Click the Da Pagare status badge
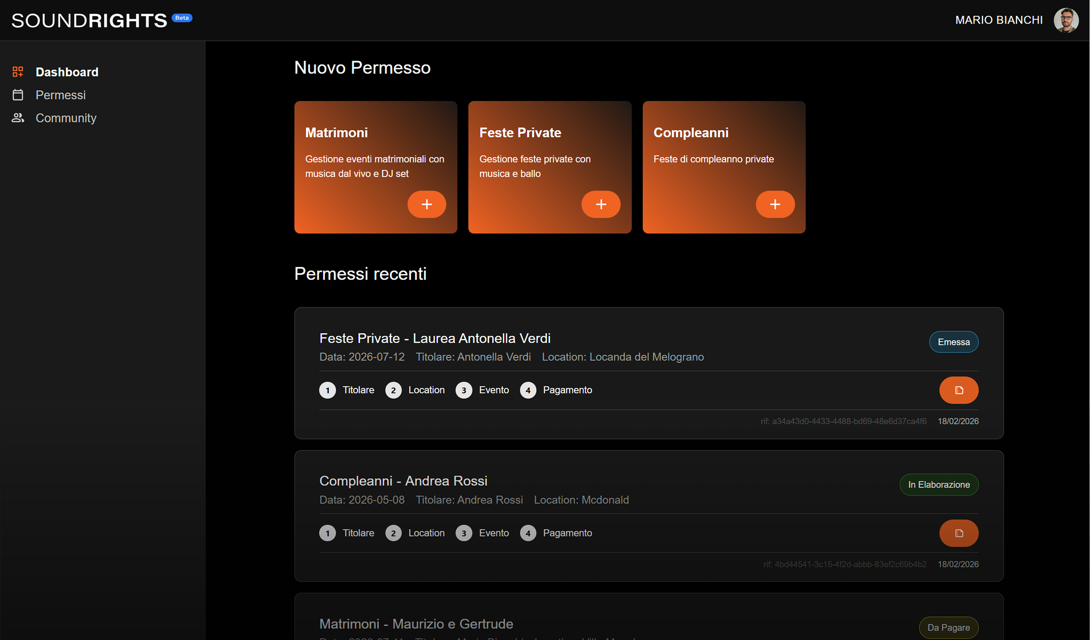This screenshot has height=640, width=1090. [x=948, y=627]
